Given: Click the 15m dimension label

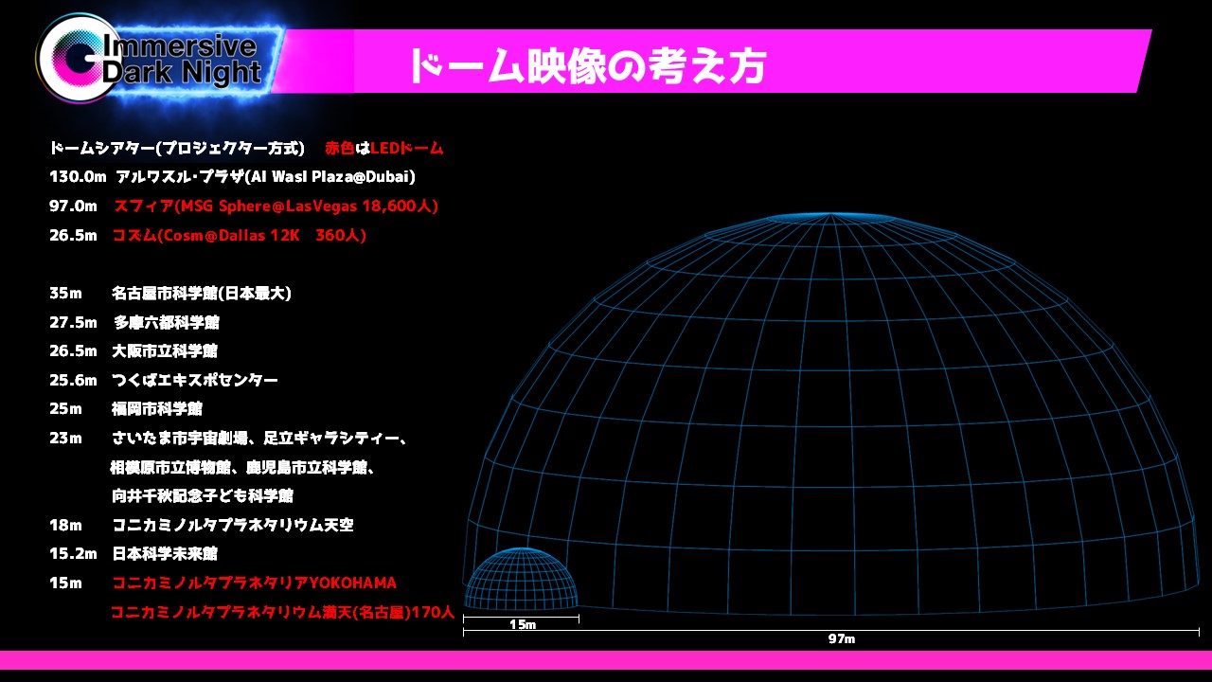Looking at the screenshot, I should (522, 625).
